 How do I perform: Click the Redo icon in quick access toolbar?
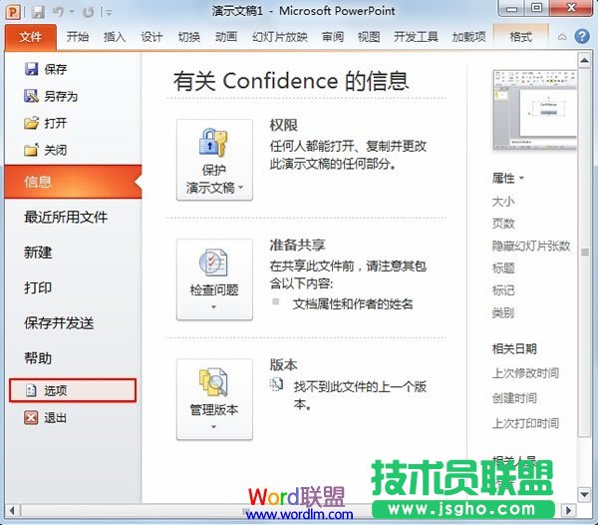tap(89, 12)
